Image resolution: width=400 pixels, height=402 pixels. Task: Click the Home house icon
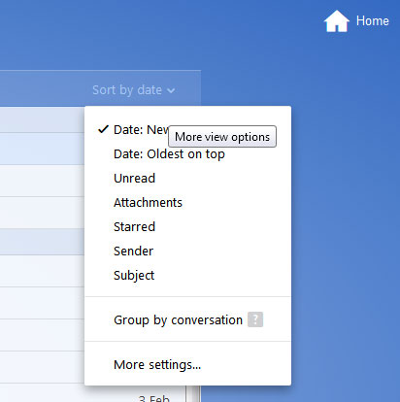337,21
